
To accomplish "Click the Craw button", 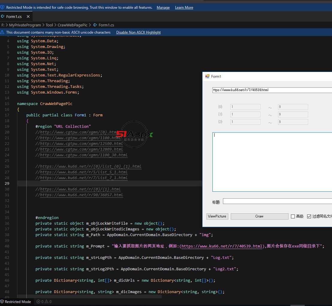I will 259,216.
